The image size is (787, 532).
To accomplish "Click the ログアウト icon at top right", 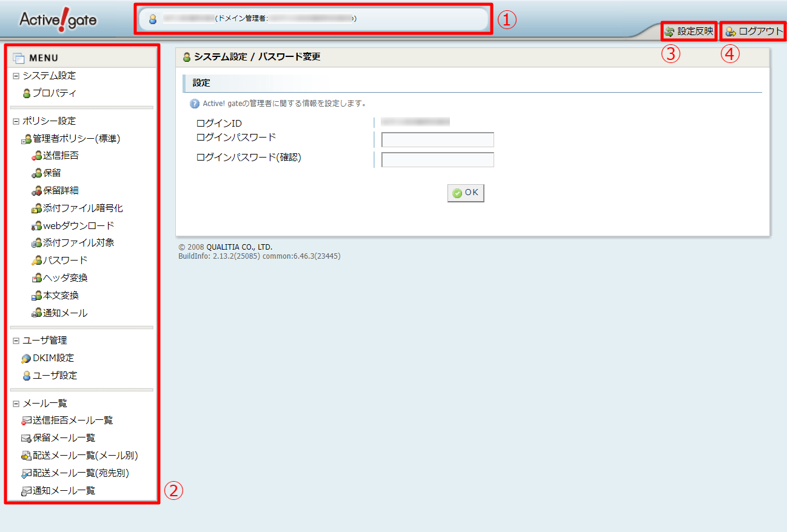I will tap(731, 32).
